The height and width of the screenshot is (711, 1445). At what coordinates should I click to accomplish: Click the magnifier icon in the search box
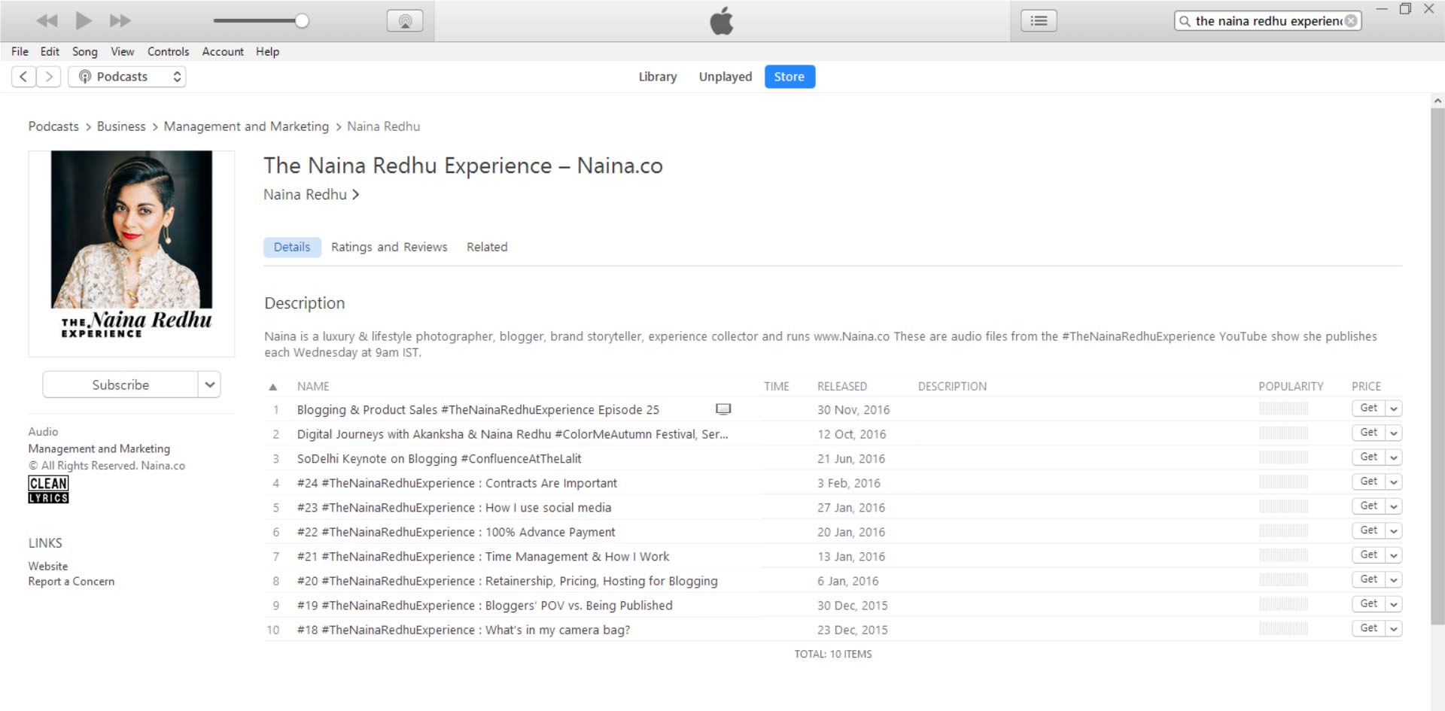tap(1185, 21)
